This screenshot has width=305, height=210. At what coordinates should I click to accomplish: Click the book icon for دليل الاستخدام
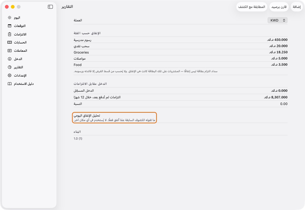coord(10,84)
